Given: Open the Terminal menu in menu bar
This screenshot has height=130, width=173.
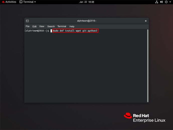Looking at the screenshot, I should (x=62, y=26).
